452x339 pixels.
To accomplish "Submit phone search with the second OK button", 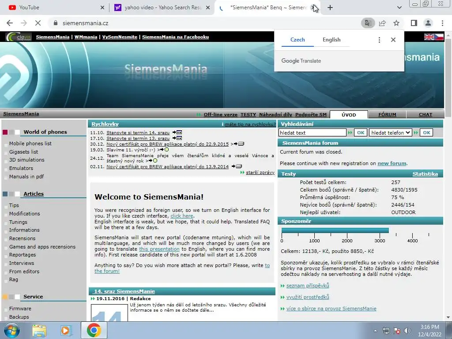I will (426, 132).
